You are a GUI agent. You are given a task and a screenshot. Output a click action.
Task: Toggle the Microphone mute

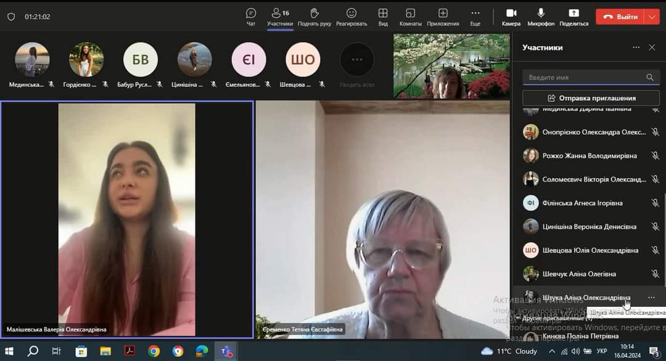coord(541,17)
